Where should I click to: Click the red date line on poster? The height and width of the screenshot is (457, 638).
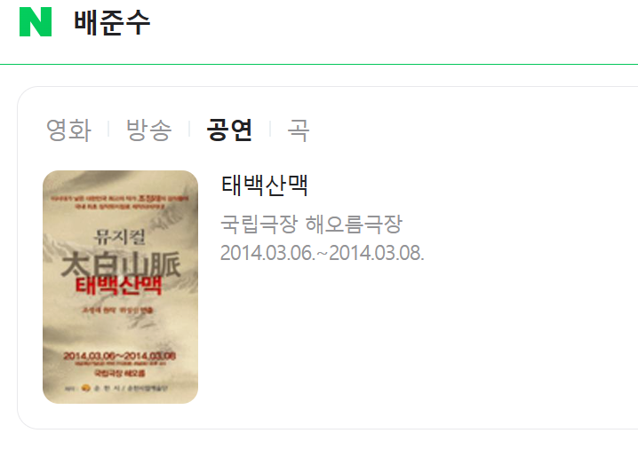click(x=119, y=356)
